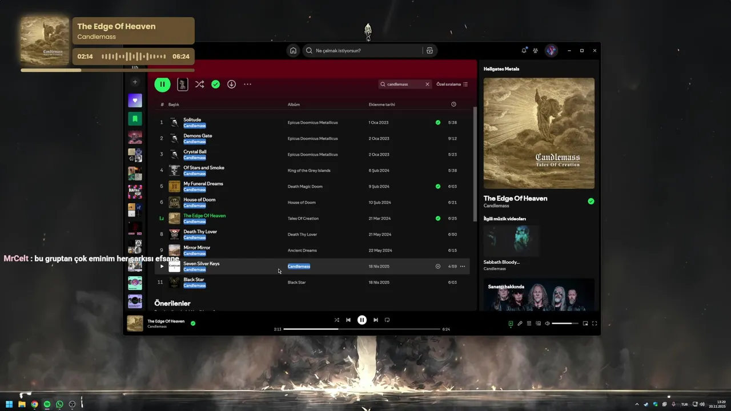Toggle repeat in the bottom player bar
Screen dimensions: 731x411
[387, 320]
